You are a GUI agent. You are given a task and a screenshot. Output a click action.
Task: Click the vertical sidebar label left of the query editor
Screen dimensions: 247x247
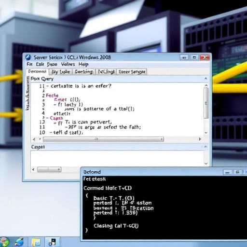pyautogui.click(x=27, y=93)
